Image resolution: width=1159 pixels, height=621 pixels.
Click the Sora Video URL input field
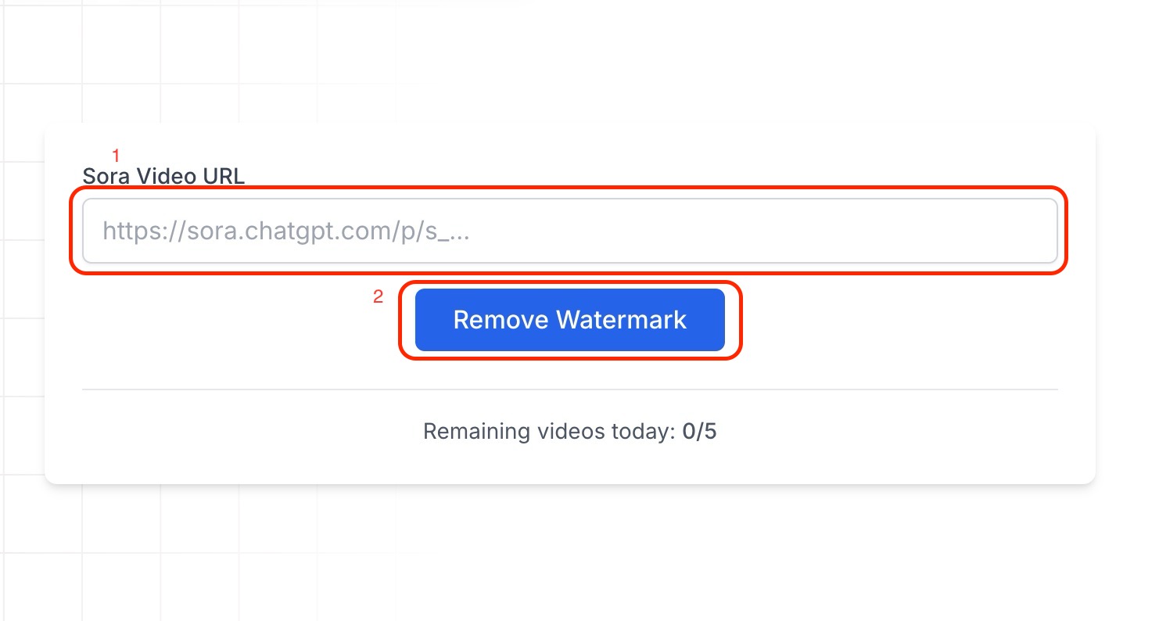(x=569, y=231)
